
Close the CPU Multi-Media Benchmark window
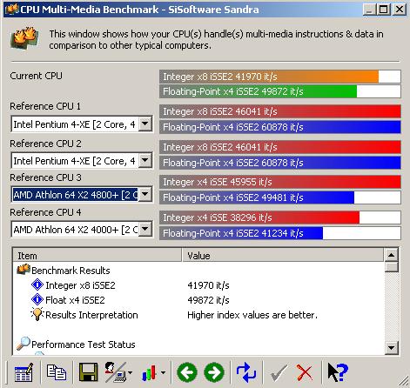[x=400, y=10]
